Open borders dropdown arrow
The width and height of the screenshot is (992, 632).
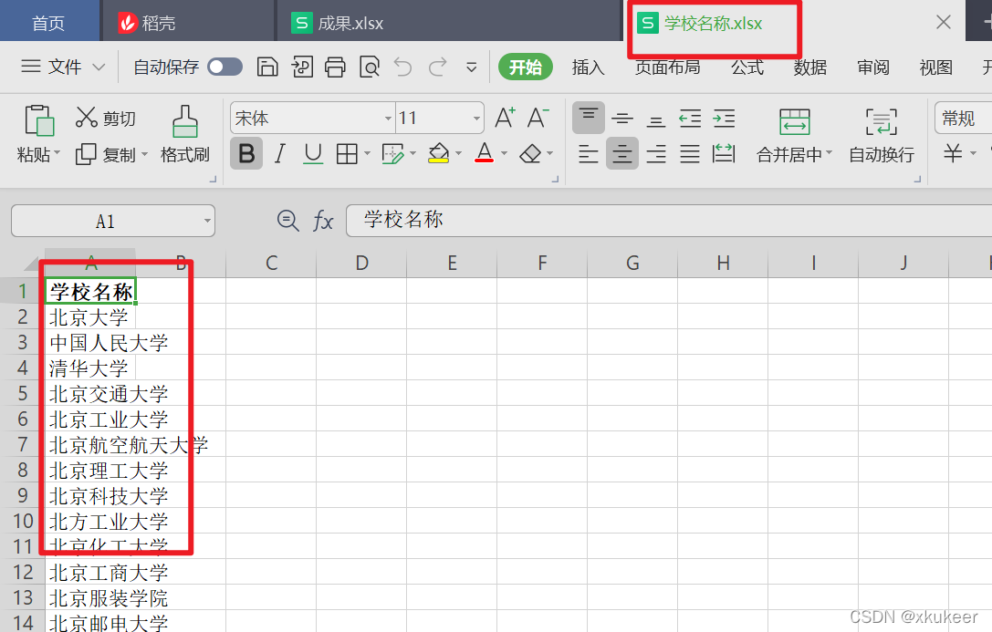367,153
